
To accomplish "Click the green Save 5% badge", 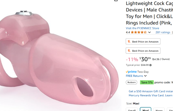I will pyautogui.click(x=147, y=82).
